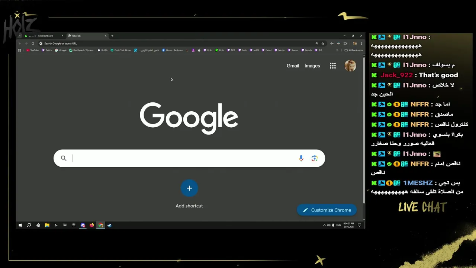Close the New Tab tab

click(x=106, y=36)
